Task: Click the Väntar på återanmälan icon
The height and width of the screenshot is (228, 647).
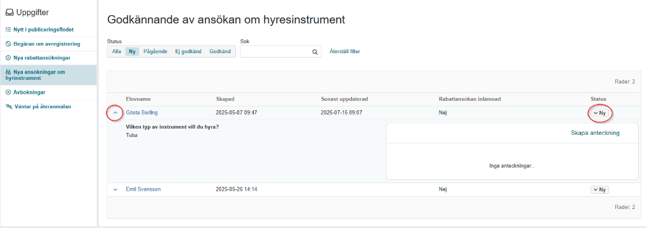Action: pyautogui.click(x=9, y=106)
